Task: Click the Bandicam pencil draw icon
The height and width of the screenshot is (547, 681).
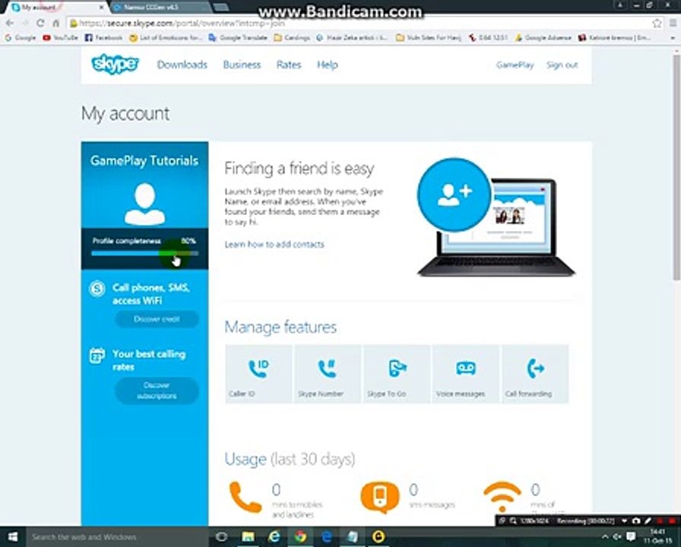Action: [647, 520]
